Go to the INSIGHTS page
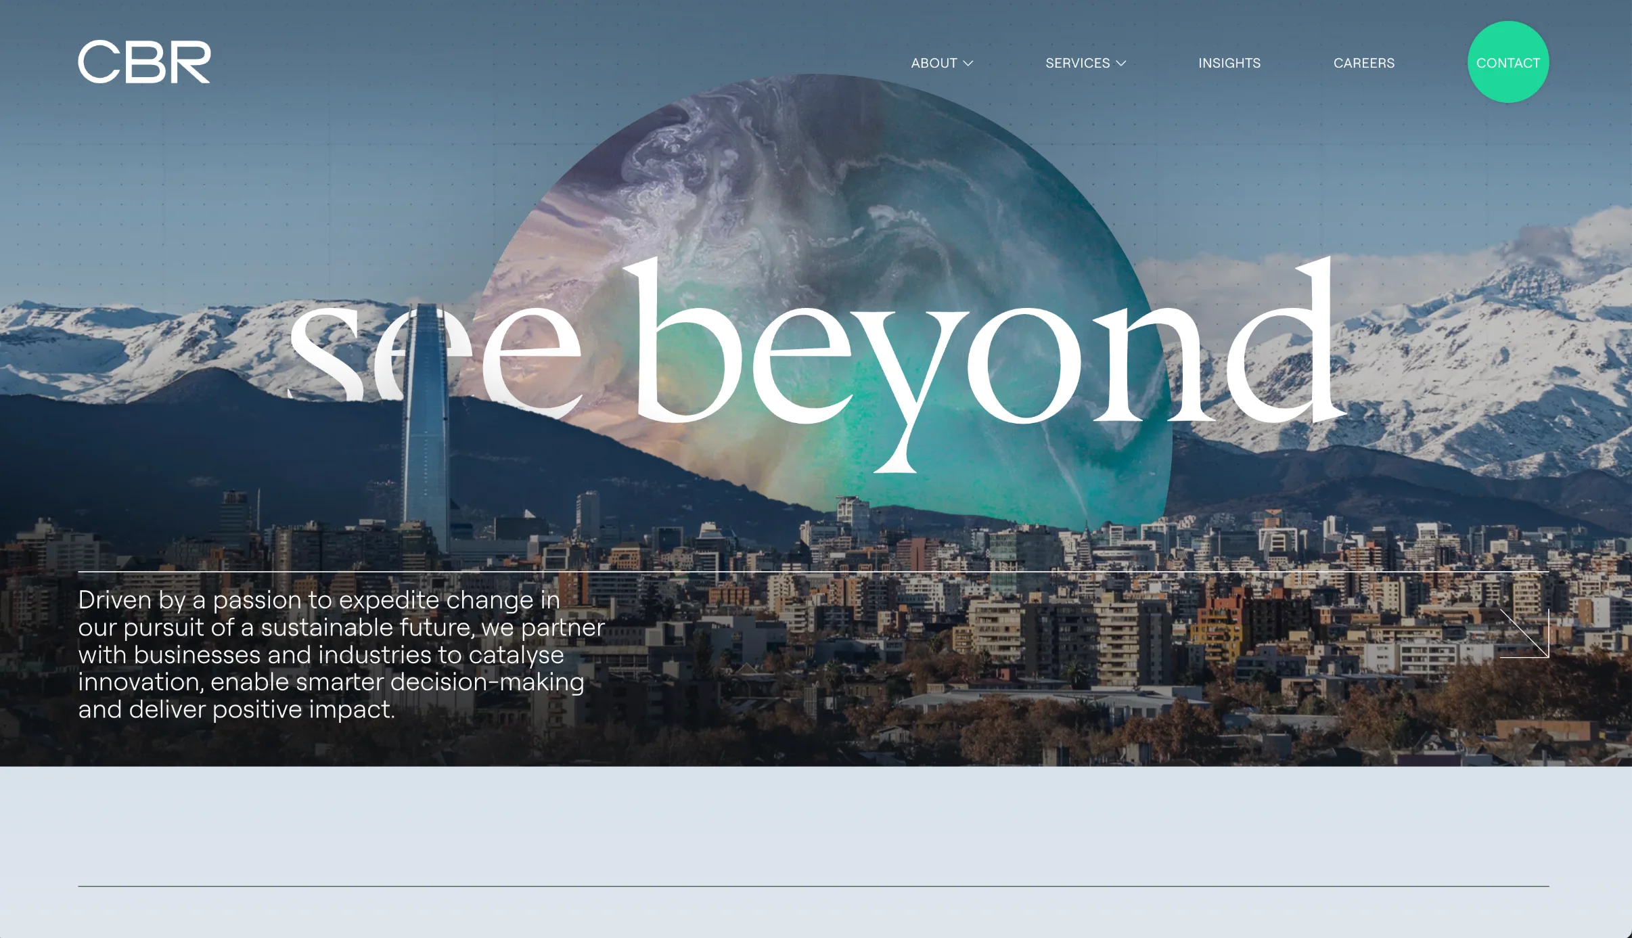This screenshot has width=1632, height=938. (x=1229, y=63)
